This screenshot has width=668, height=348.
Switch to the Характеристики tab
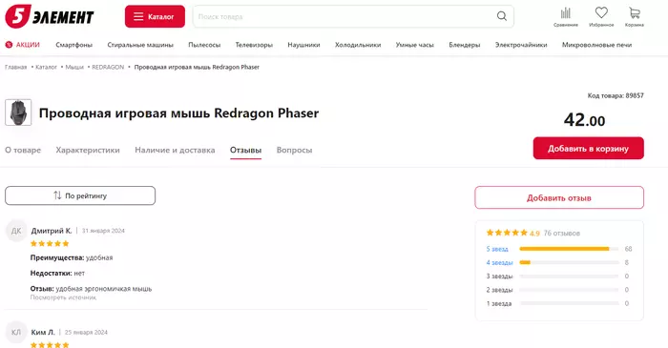[x=88, y=151]
